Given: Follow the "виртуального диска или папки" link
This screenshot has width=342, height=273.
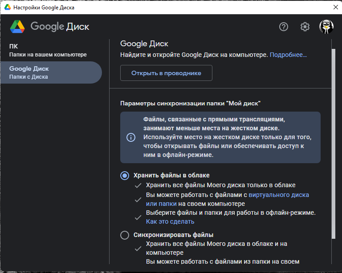Looking at the screenshot, I should point(279,195).
